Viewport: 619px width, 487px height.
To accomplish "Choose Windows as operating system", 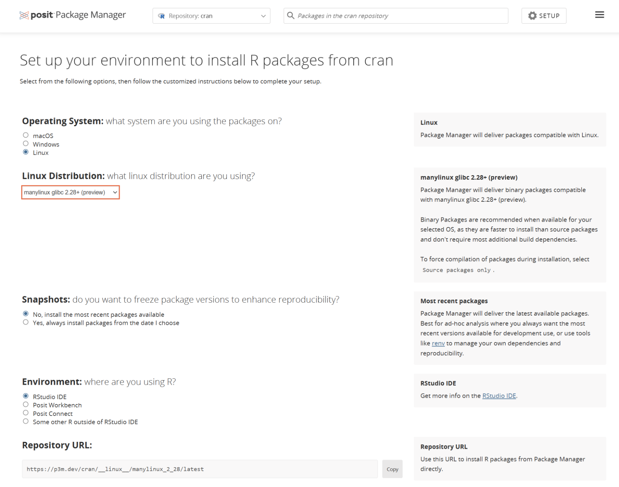I will point(26,144).
